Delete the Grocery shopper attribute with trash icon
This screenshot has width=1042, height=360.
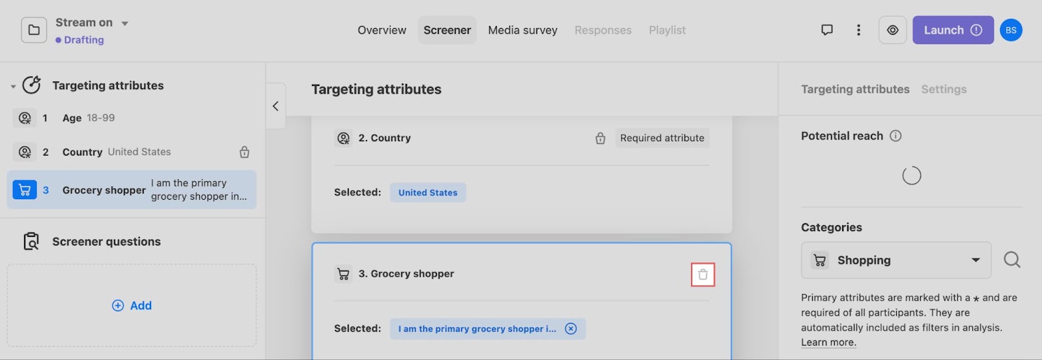point(703,275)
